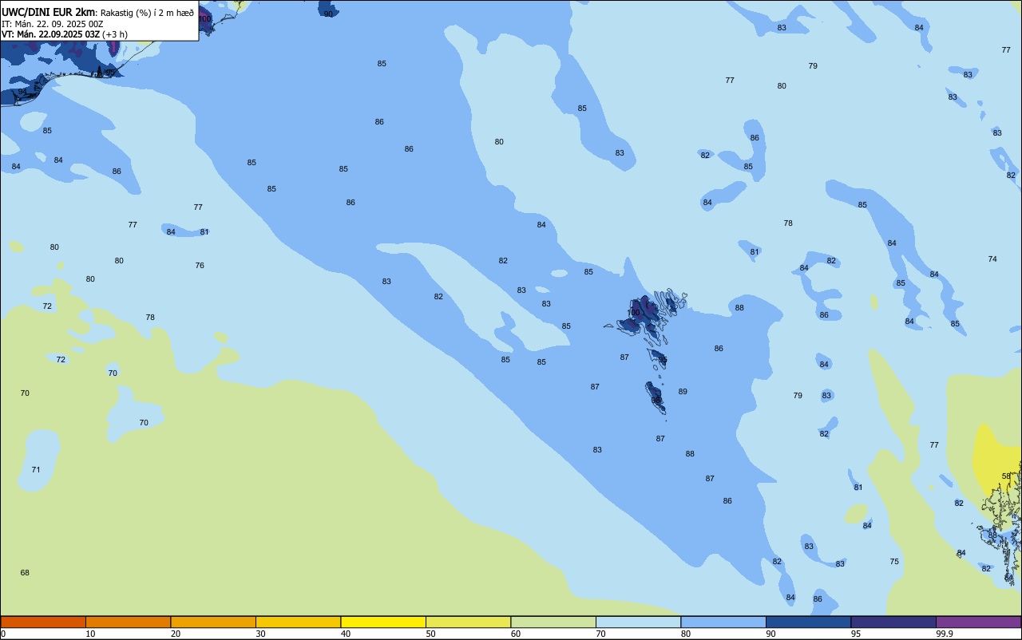The image size is (1022, 640).
Task: Click the purple above-99.9 legend swatch
Action: [x=978, y=622]
